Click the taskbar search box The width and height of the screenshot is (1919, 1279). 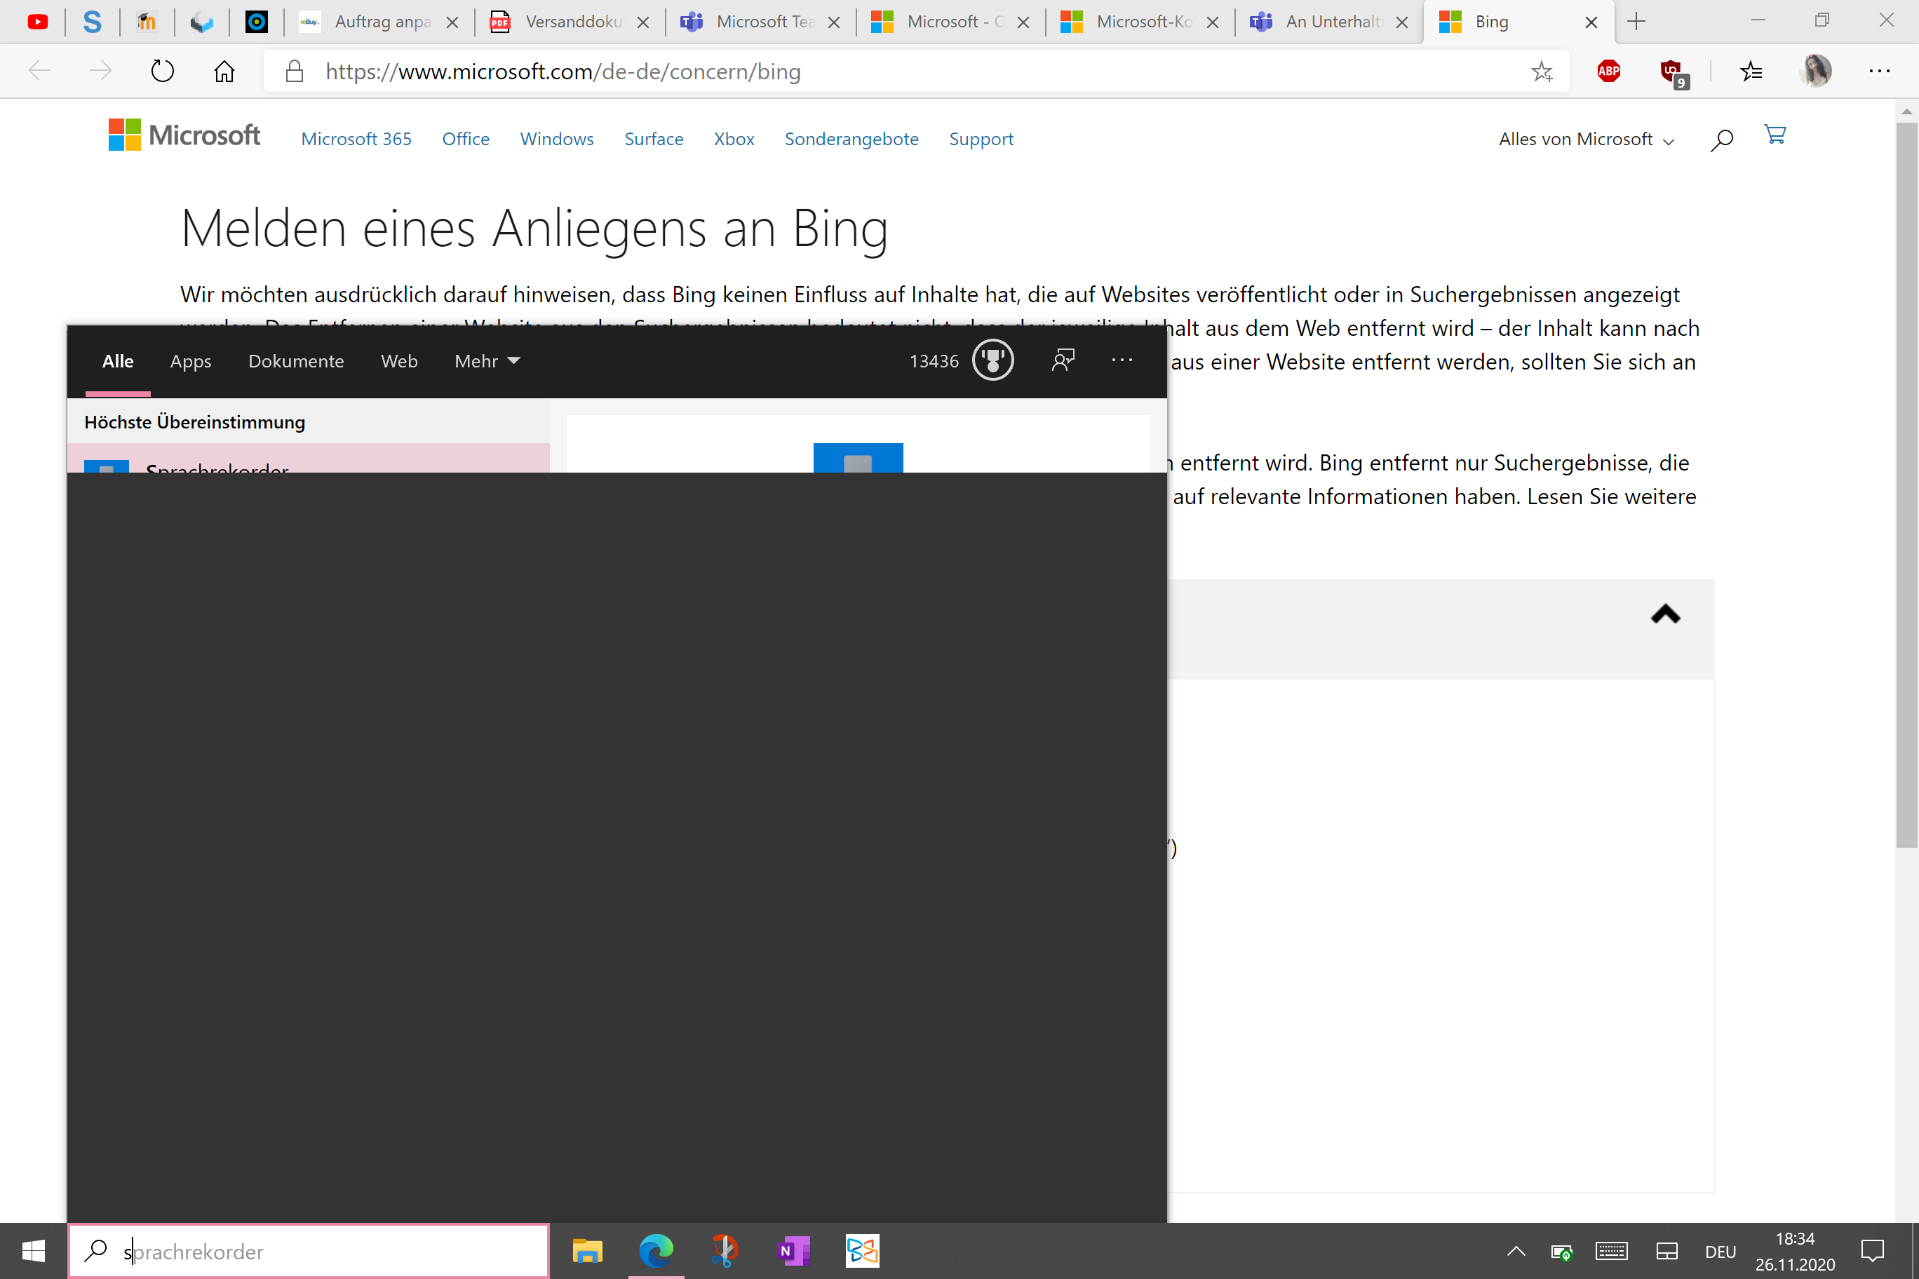[x=309, y=1251]
